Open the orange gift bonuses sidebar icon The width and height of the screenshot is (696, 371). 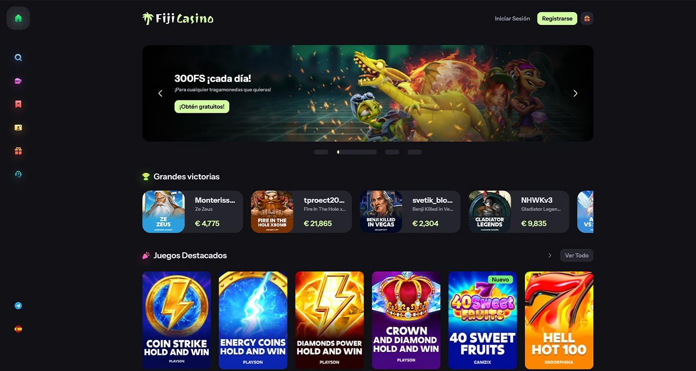tap(18, 151)
